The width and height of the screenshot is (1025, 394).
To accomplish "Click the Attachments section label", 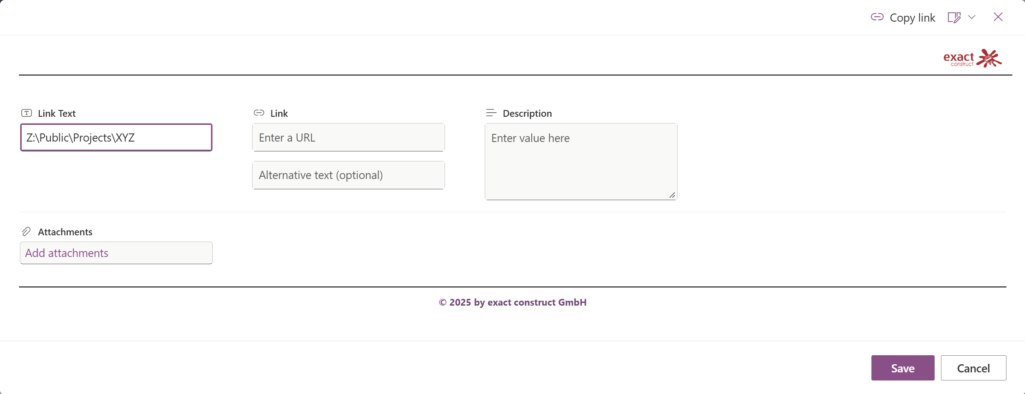I will pos(65,232).
